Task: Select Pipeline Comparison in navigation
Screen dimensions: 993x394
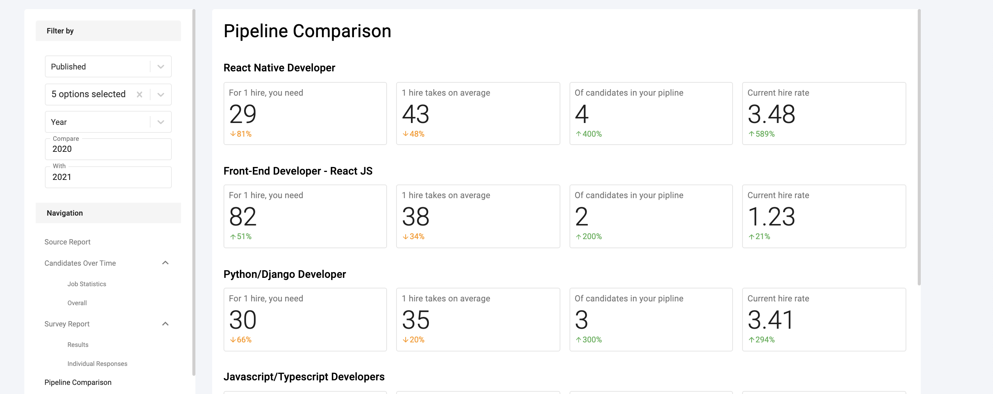Action: coord(78,383)
